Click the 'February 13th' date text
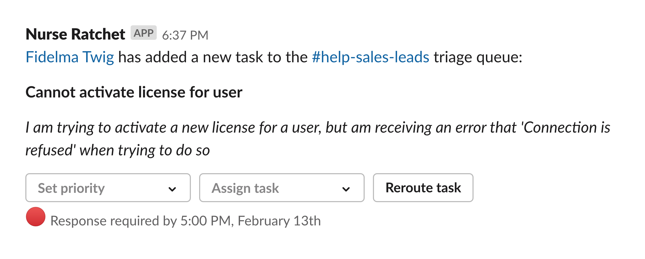The width and height of the screenshot is (645, 259). coord(279,221)
